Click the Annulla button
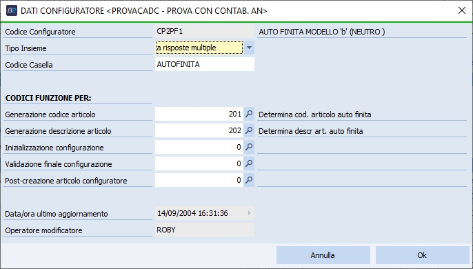Screen dimensions: 473x269 click(x=323, y=255)
